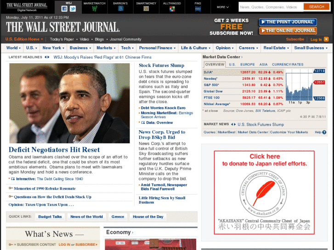This screenshot has width=334, height=250.
Task: Open the SmartMoney network icon
Action: 146,9
